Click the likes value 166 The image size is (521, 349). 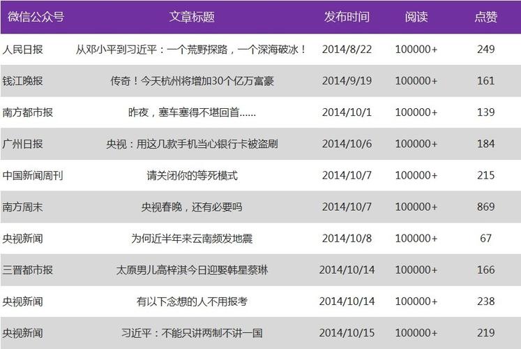[x=486, y=269]
